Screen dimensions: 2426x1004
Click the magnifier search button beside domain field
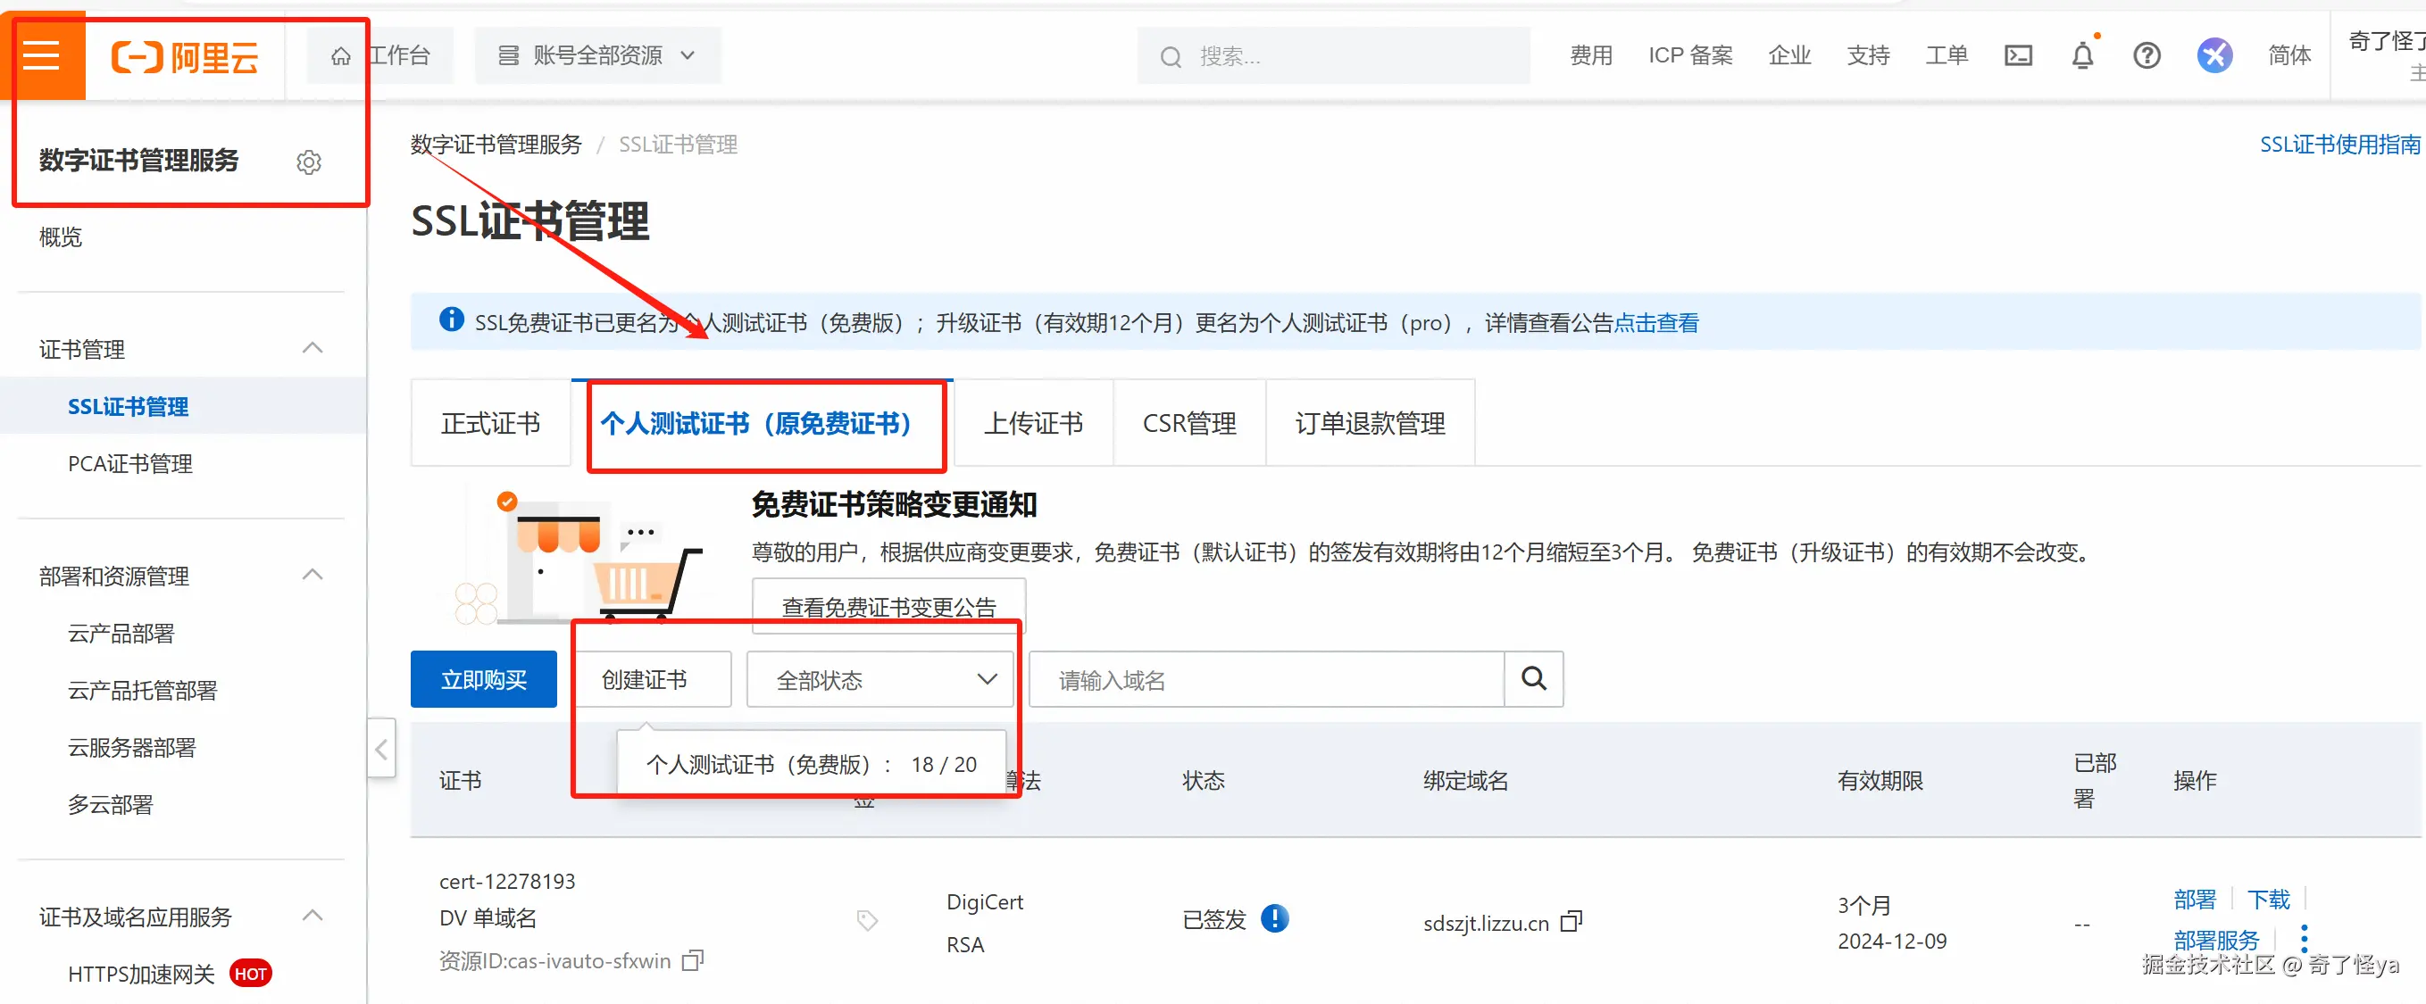tap(1533, 678)
